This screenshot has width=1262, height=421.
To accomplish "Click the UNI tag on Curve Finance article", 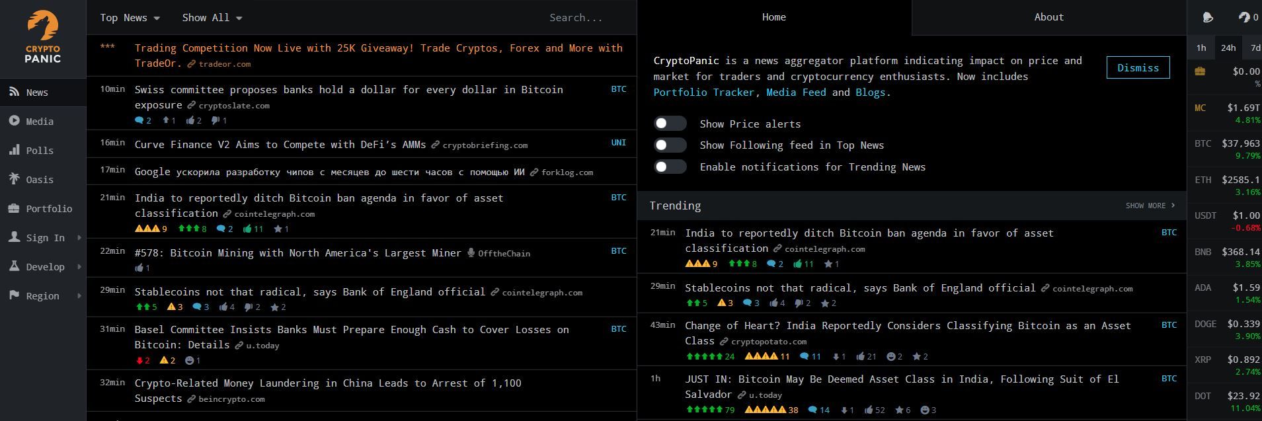I will [x=618, y=143].
